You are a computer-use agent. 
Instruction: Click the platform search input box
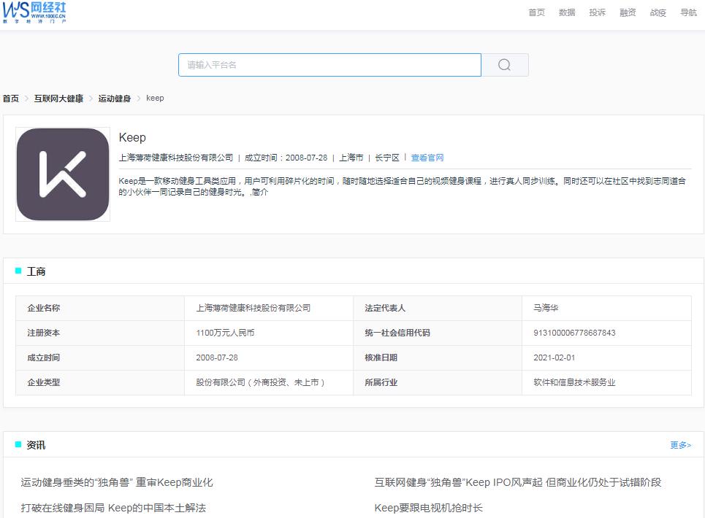click(x=329, y=65)
